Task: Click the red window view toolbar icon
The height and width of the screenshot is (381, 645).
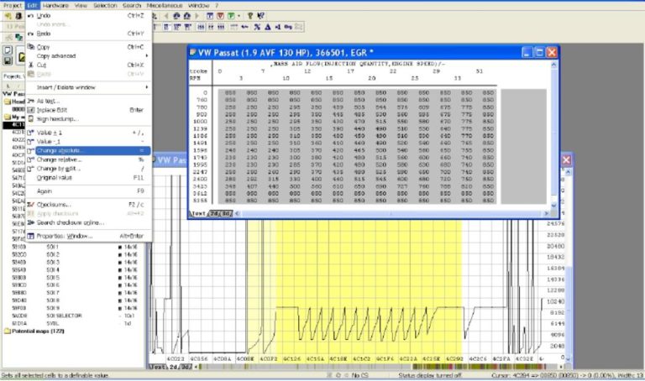Action: [x=220, y=16]
